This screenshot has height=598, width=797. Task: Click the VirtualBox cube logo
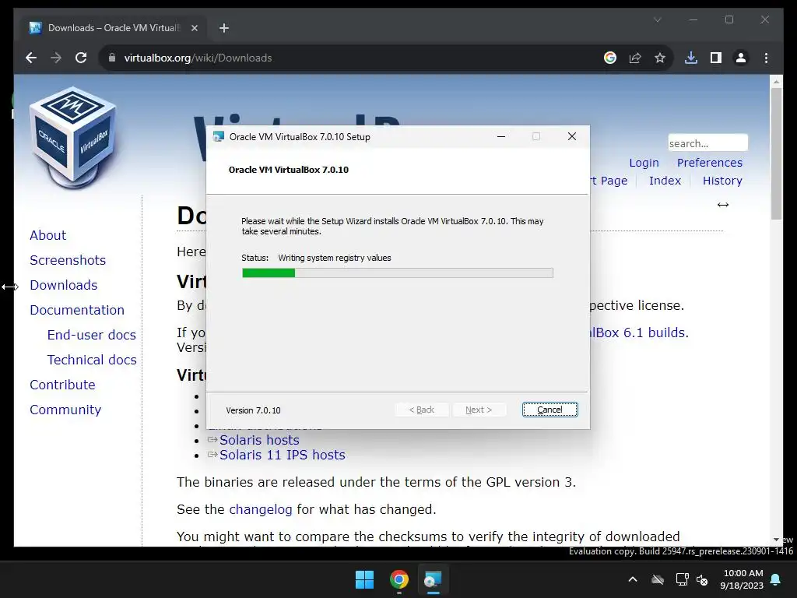[73, 137]
